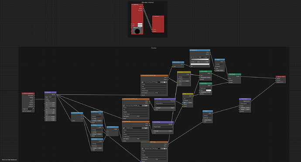The width and height of the screenshot is (301, 162).
Task: Click material preview sphere on Undefined node
Action: click(x=137, y=31)
